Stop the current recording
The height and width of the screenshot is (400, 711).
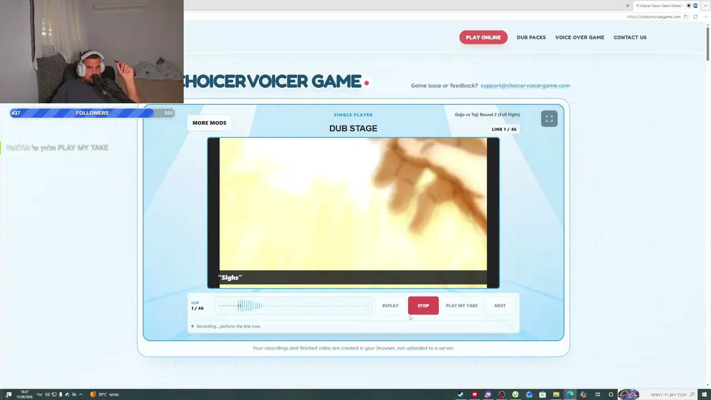[423, 306]
